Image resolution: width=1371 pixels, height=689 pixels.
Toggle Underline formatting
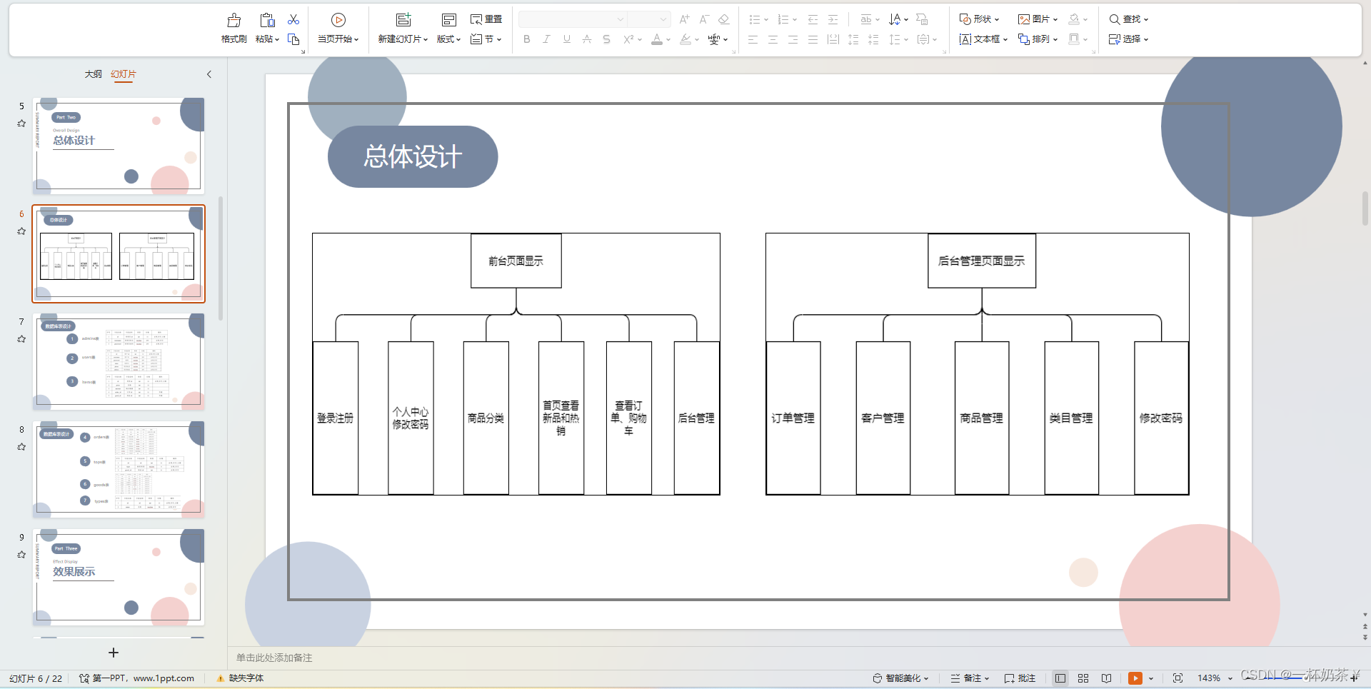(x=566, y=39)
